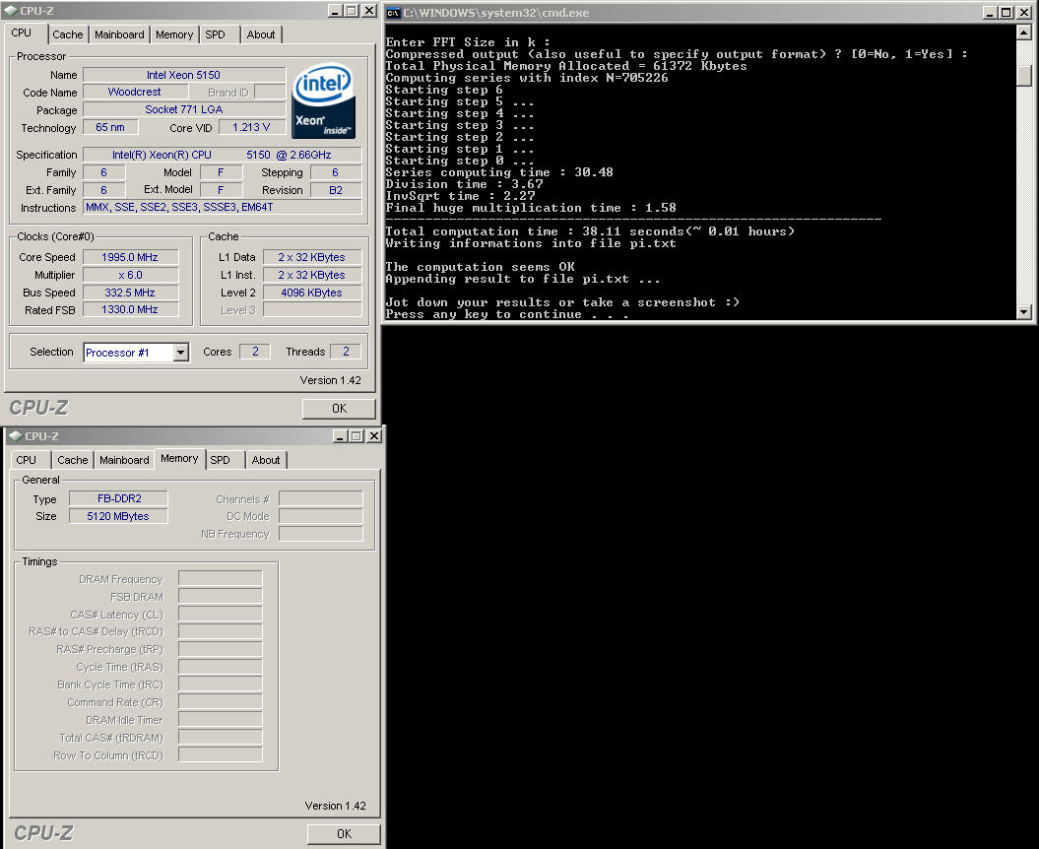Viewport: 1039px width, 849px height.
Task: Click OK in the top CPU-Z window
Action: pyautogui.click(x=339, y=409)
